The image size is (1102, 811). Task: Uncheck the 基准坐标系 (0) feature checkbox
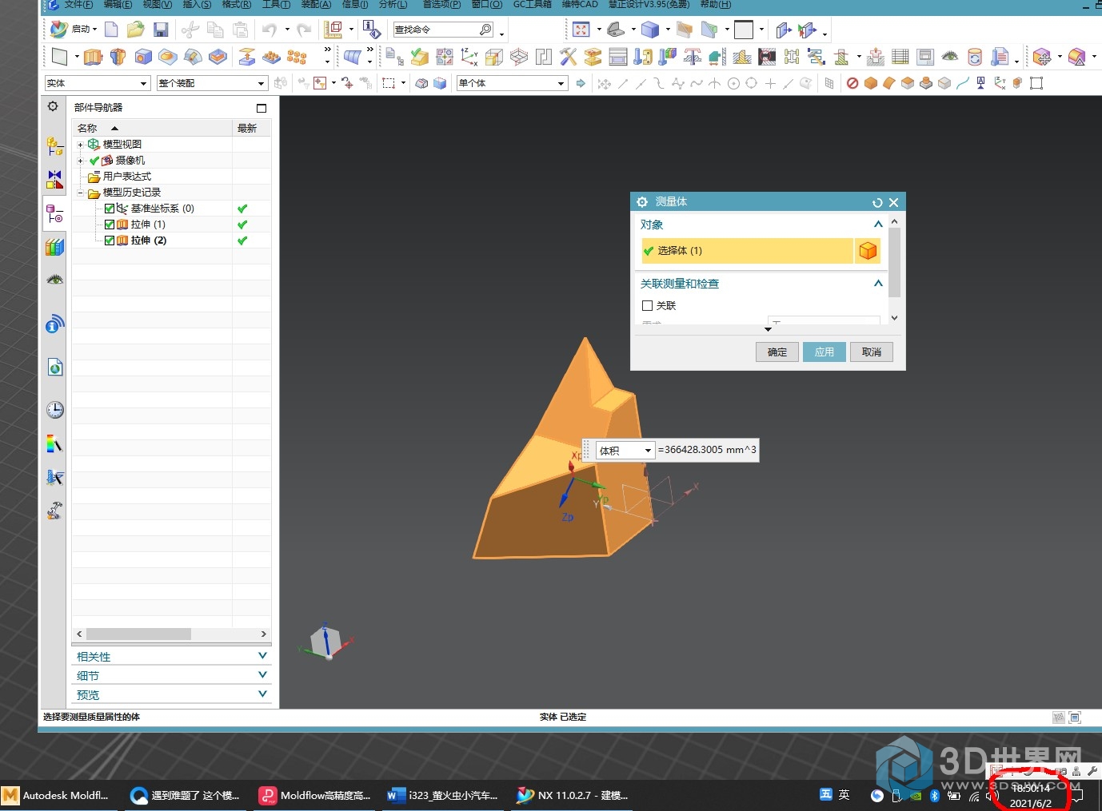pyautogui.click(x=110, y=209)
